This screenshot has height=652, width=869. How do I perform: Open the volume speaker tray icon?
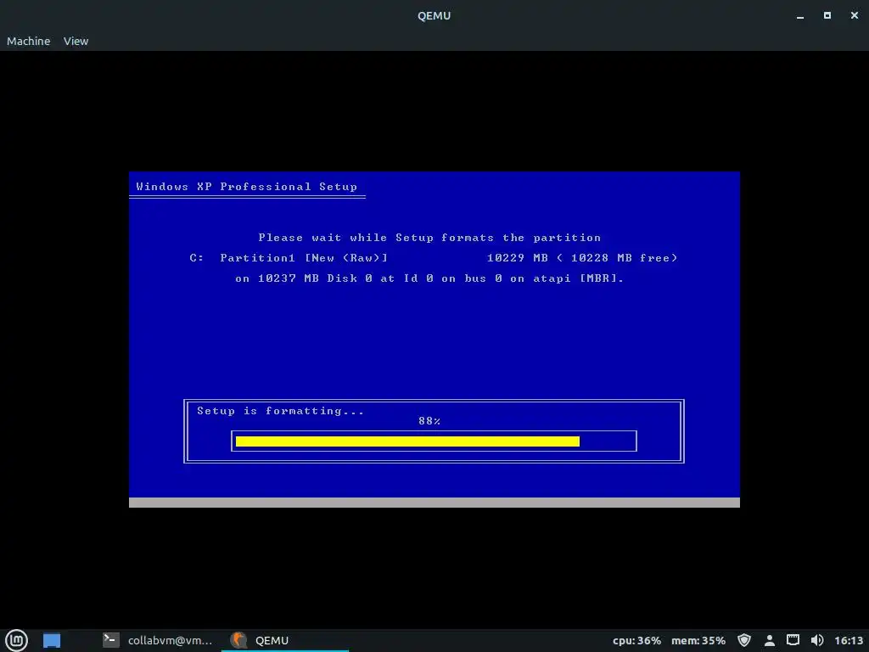pos(817,641)
